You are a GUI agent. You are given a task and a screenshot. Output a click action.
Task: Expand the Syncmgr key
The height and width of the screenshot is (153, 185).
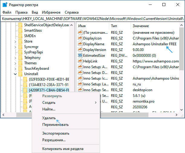click(15, 47)
